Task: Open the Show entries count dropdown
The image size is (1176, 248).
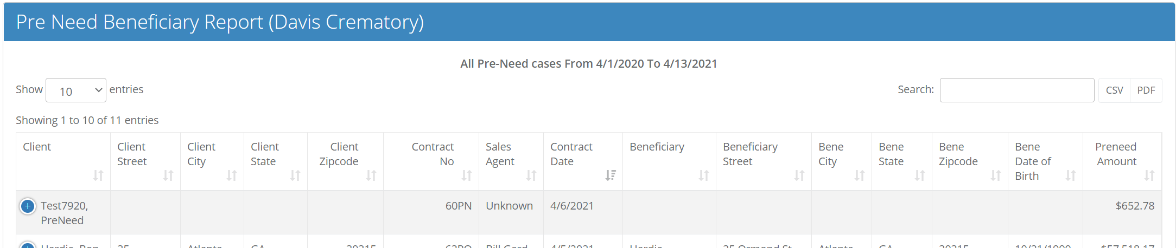Action: [x=76, y=90]
